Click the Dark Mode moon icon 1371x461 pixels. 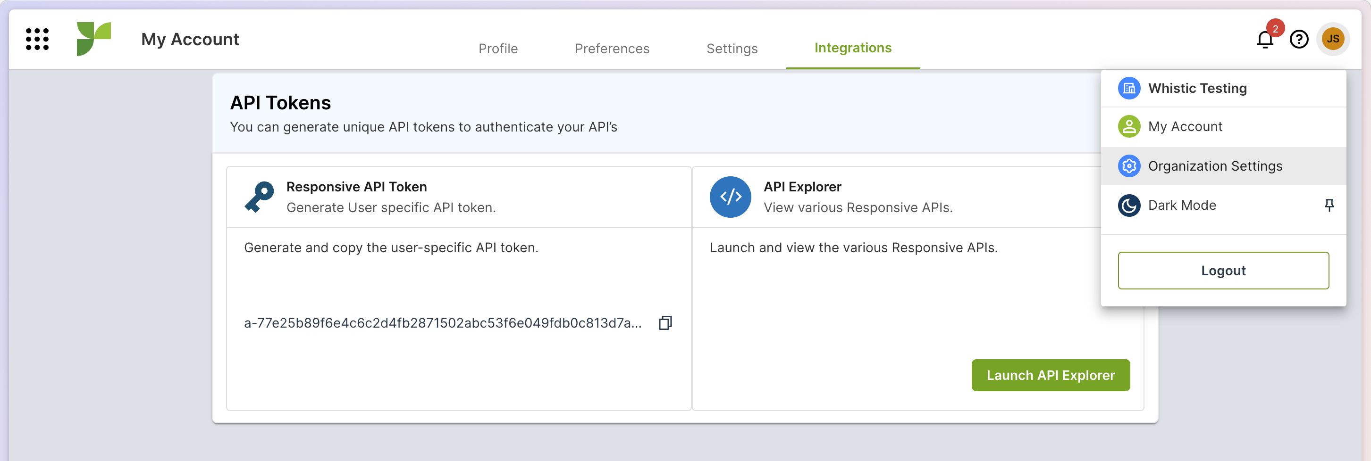tap(1129, 205)
